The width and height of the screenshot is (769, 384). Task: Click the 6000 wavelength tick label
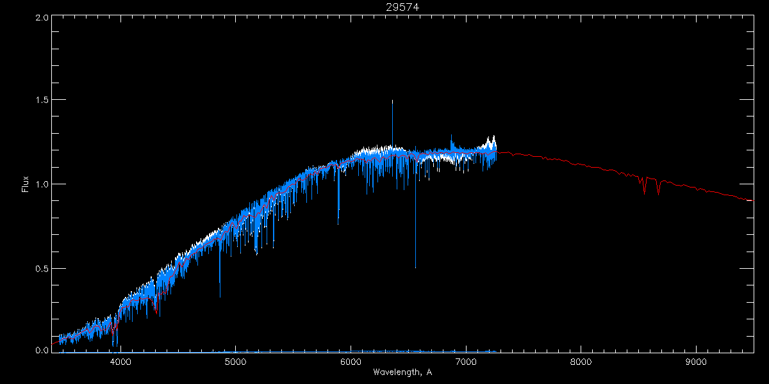coord(351,362)
